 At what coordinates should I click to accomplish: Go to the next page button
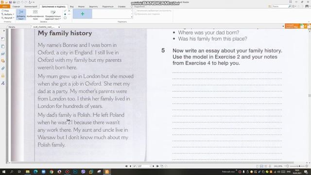pos(154,166)
